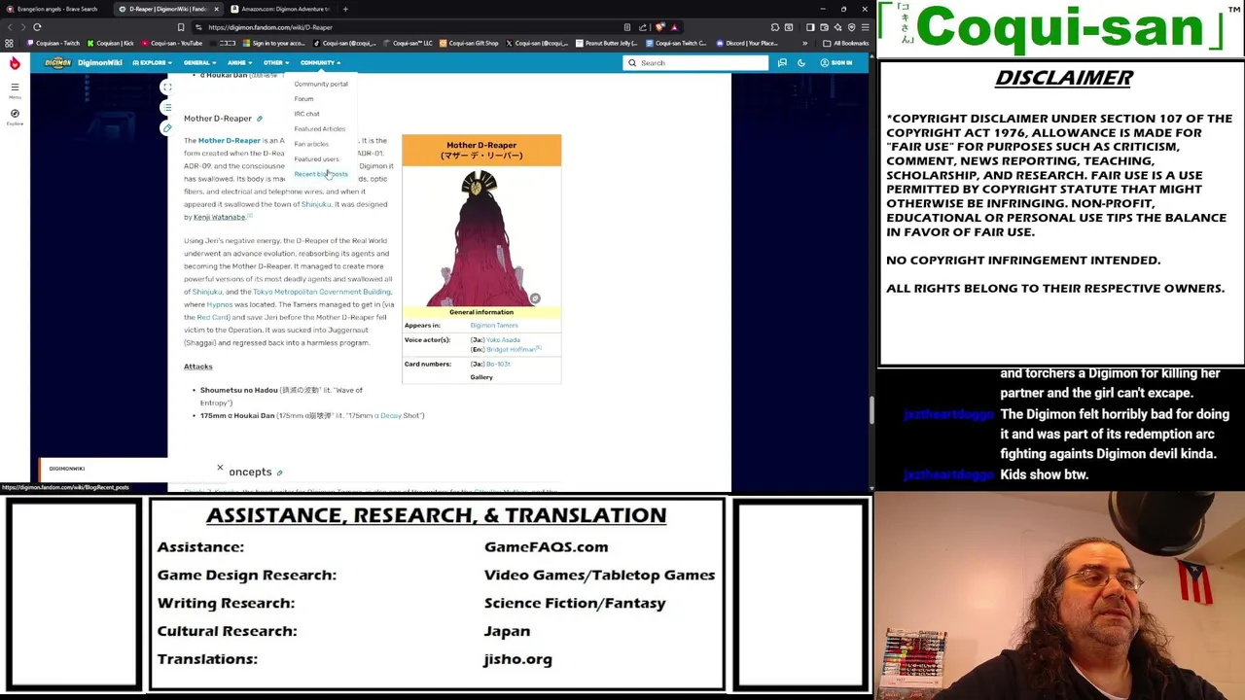Click the fullscreen expand icon beside article
The image size is (1245, 700).
pos(167,87)
